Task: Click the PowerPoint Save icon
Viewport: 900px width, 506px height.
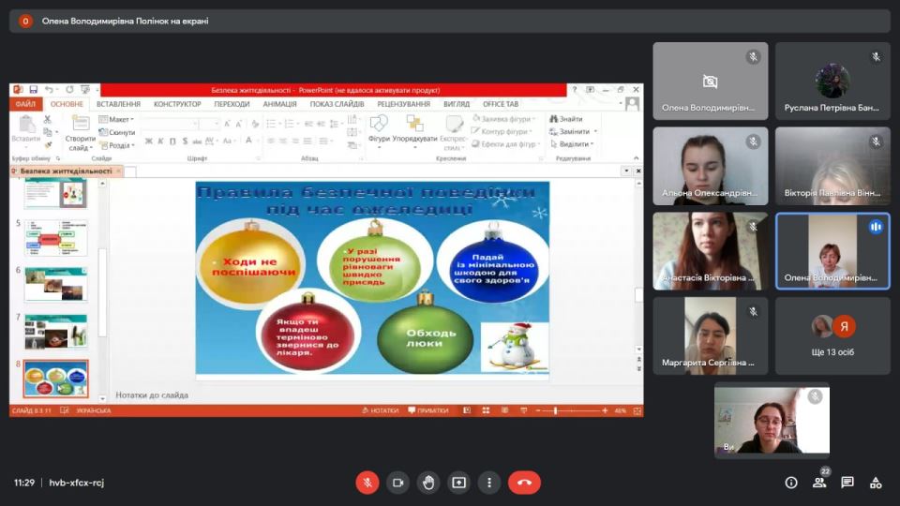Action: (x=34, y=90)
